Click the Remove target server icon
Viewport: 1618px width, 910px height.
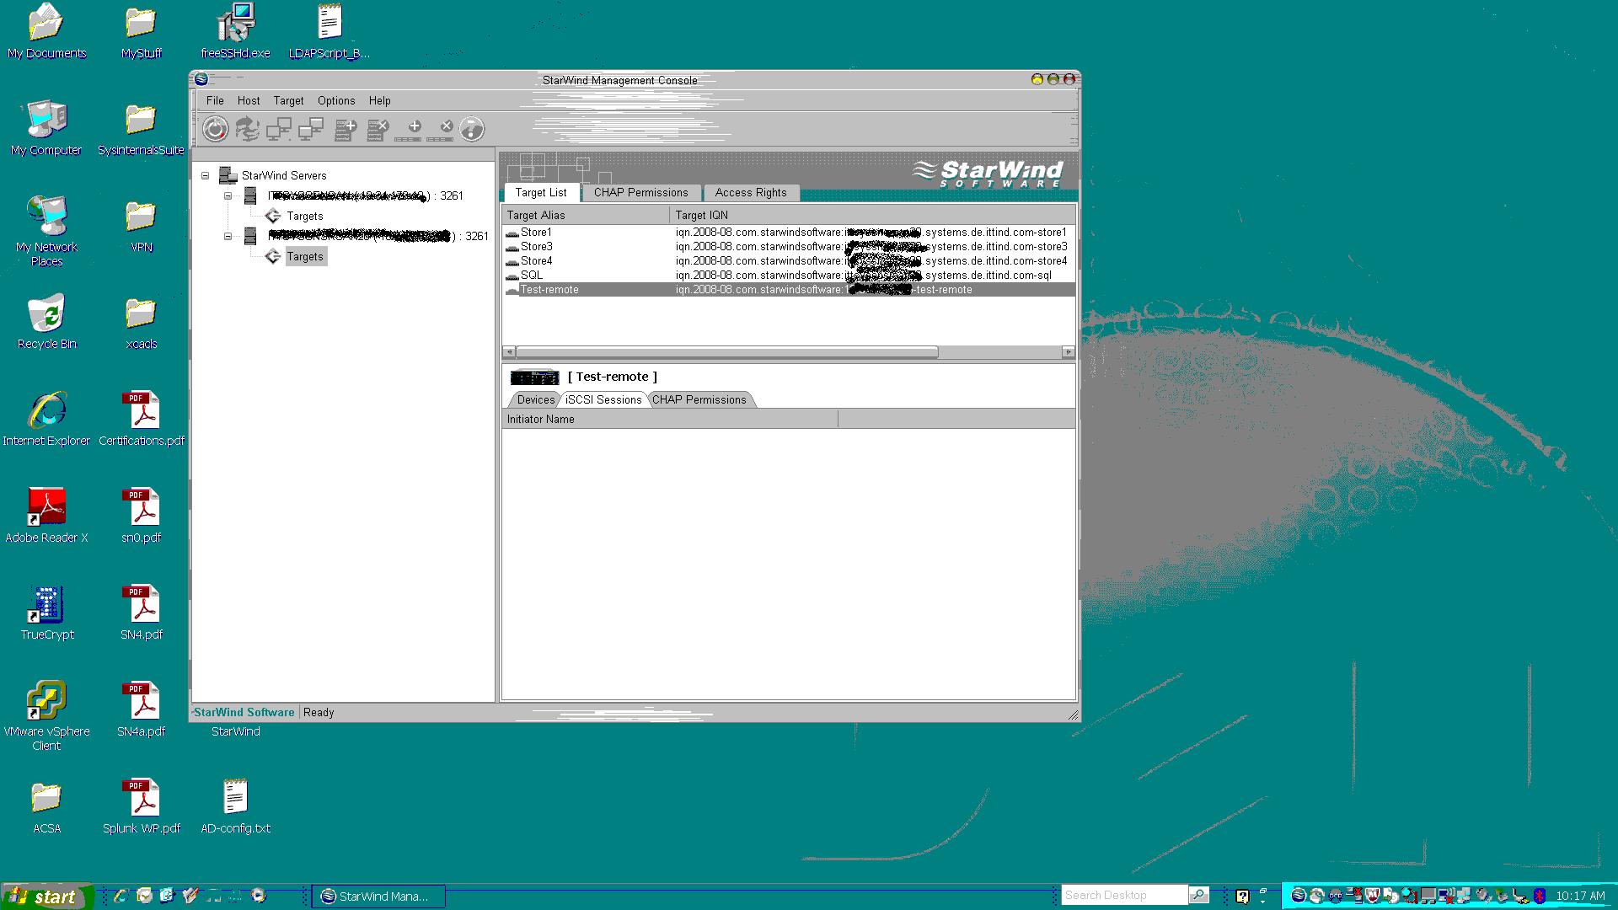(x=378, y=129)
